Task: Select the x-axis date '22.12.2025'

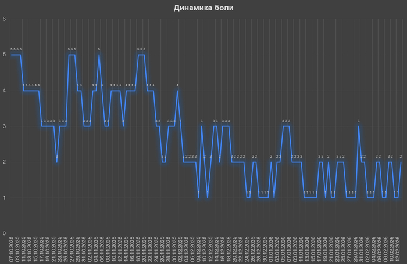Action: [241, 249]
